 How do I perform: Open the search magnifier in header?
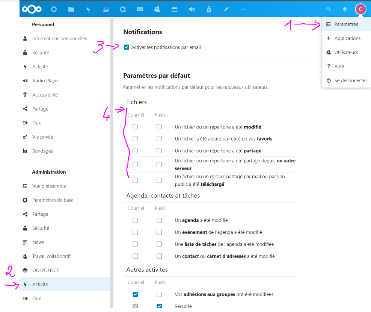point(329,9)
